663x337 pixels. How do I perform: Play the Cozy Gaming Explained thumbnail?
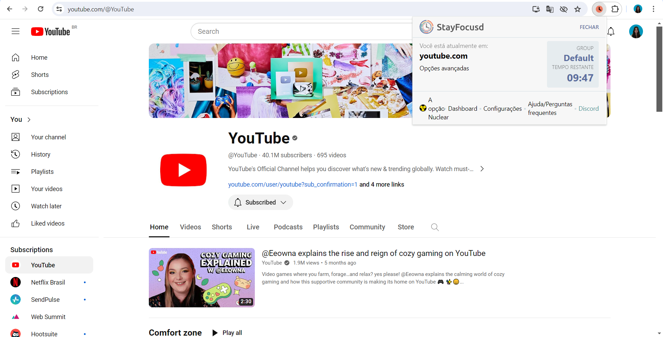click(x=202, y=278)
